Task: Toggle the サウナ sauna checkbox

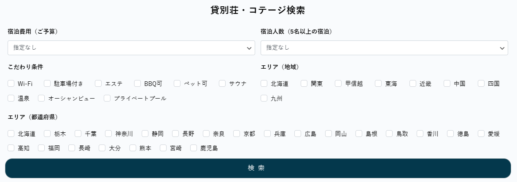Action: click(x=222, y=83)
